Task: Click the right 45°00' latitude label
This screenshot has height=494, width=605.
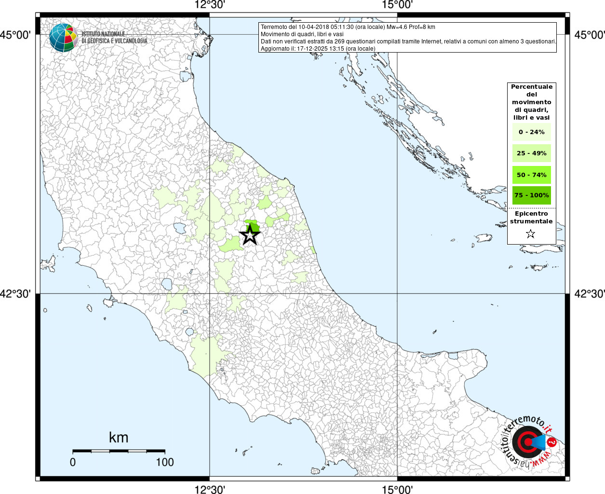Action: (x=589, y=35)
